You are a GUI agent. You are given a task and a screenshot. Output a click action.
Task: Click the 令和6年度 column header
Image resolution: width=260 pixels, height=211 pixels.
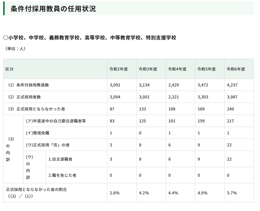coord(236,69)
